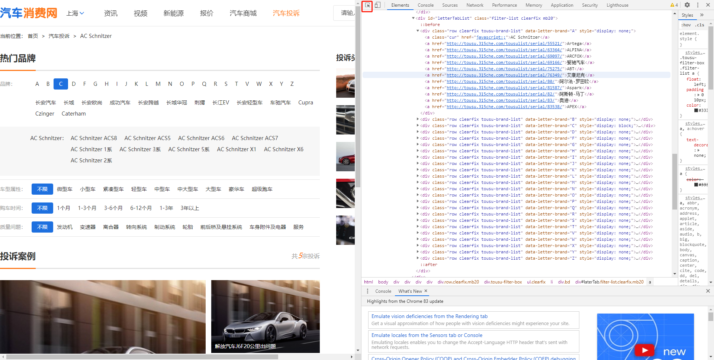This screenshot has height=360, width=714.
Task: Expand the data-letter-brand Z div
Action: coord(418,258)
